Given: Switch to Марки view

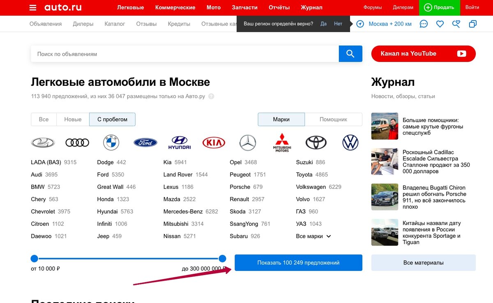Looking at the screenshot, I should pyautogui.click(x=281, y=119).
